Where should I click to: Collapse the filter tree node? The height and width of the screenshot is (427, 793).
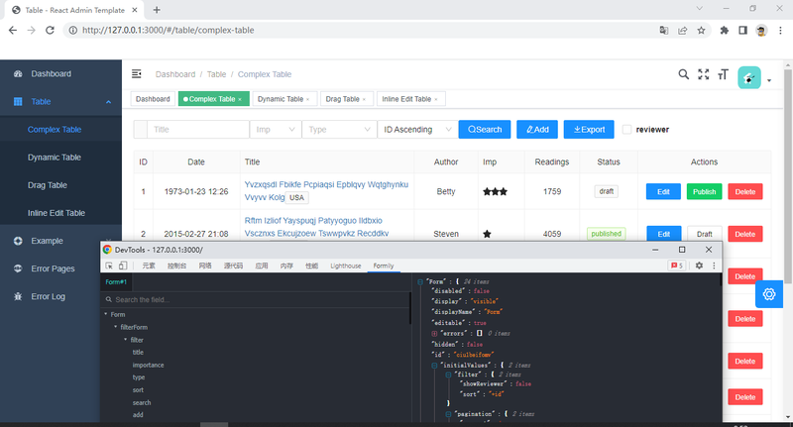point(125,340)
